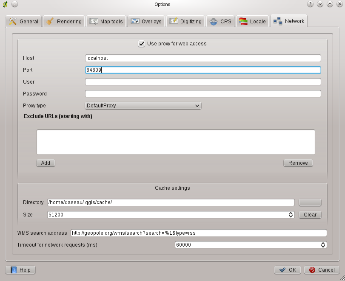
Task: Disable Use proxy for web access
Action: click(x=142, y=44)
